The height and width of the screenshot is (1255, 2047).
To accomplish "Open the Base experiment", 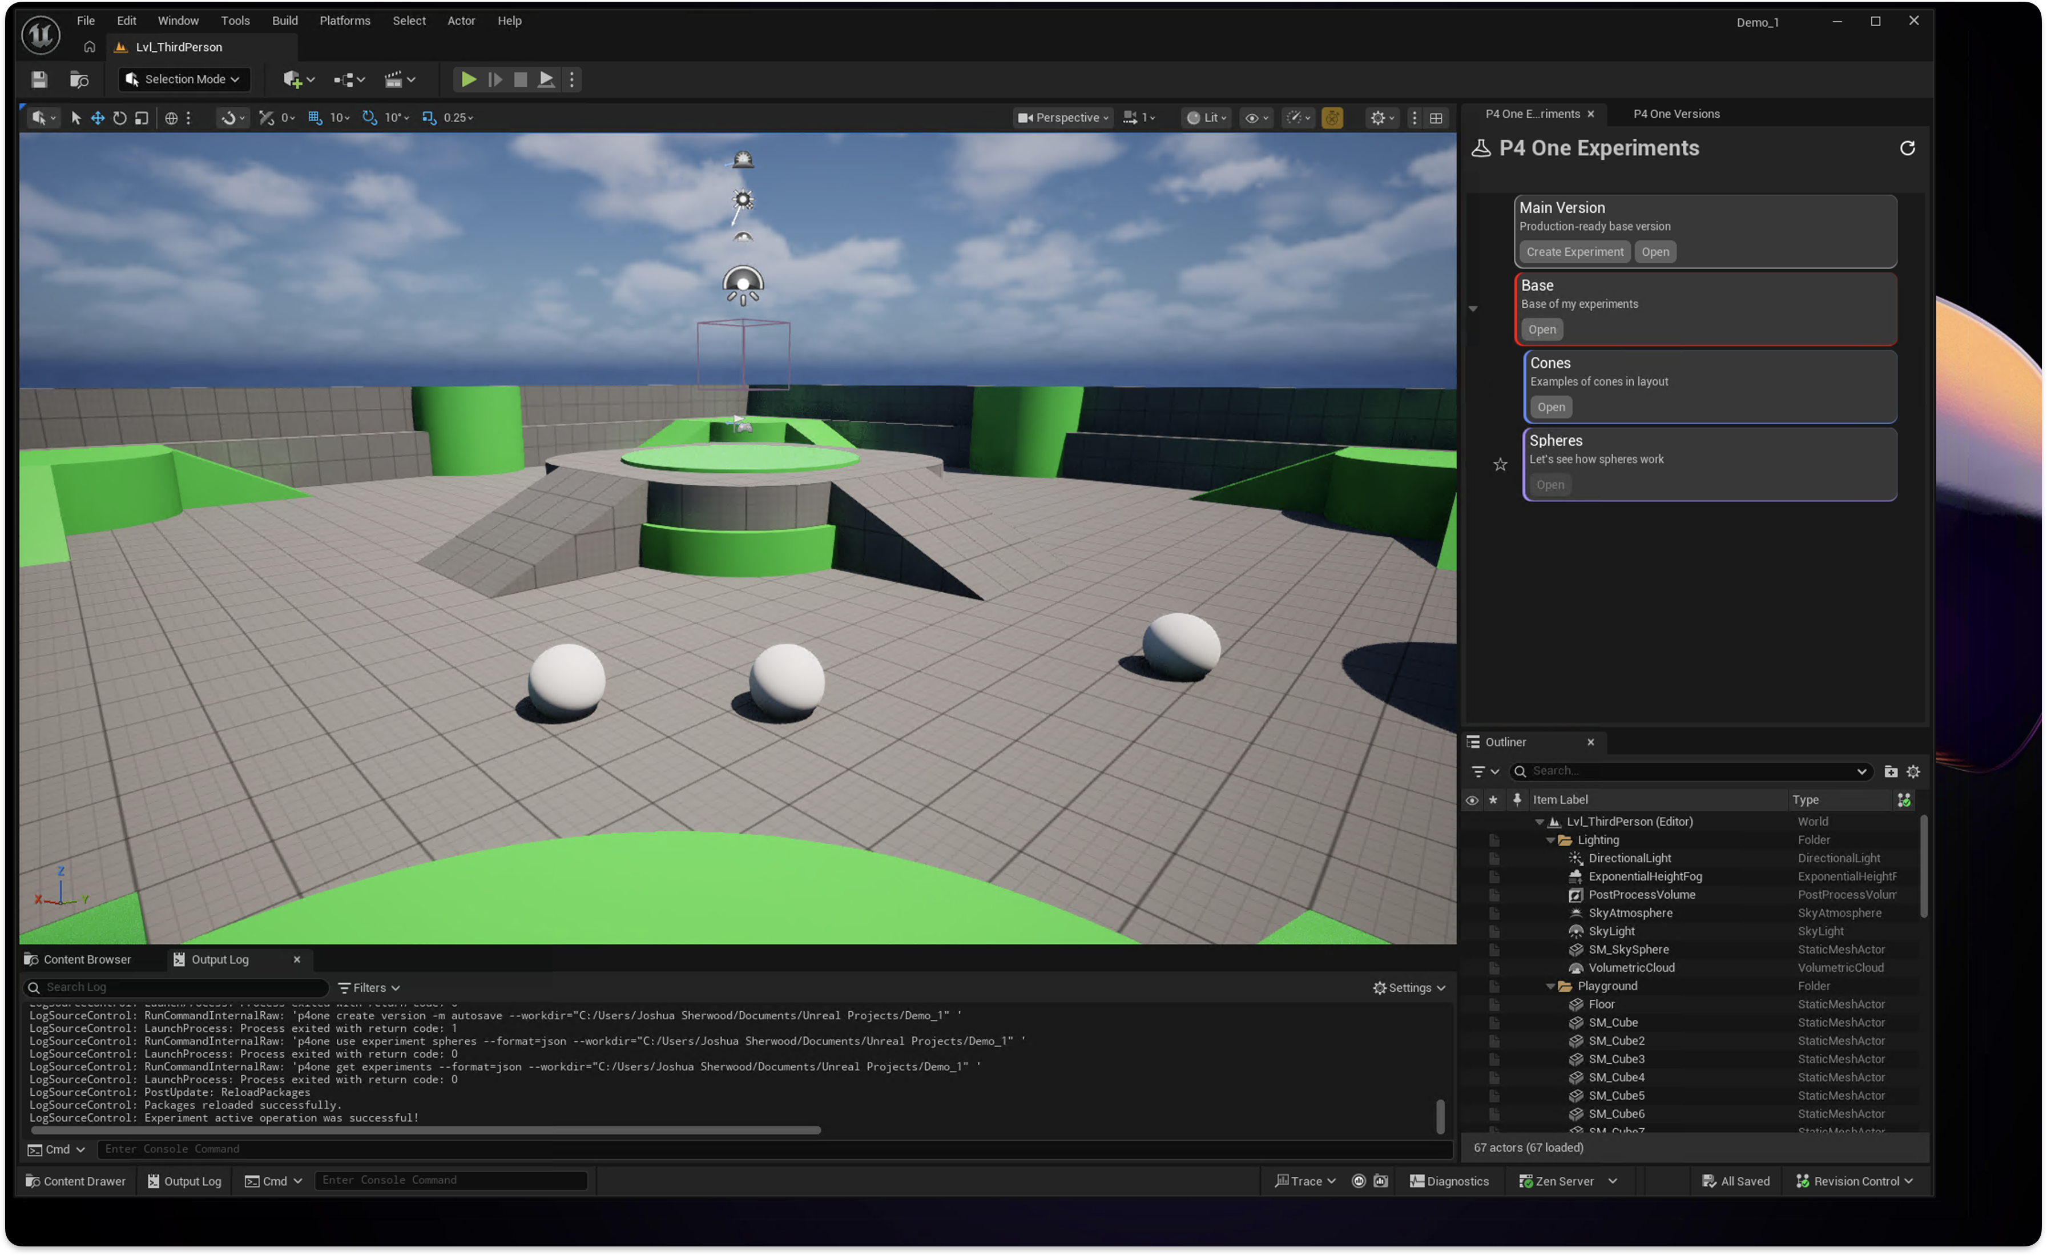I will pos(1542,329).
